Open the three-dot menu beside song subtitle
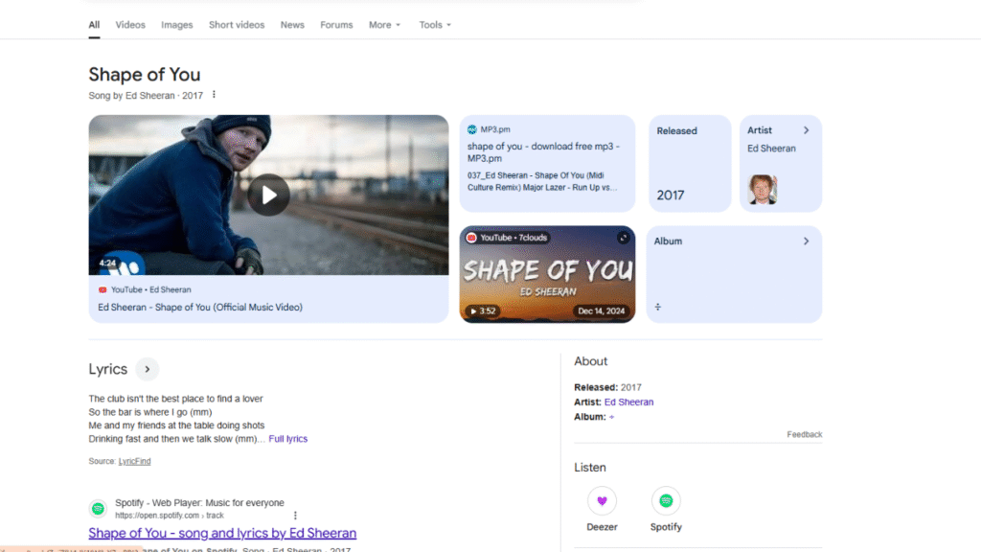The width and height of the screenshot is (981, 552). pyautogui.click(x=214, y=95)
